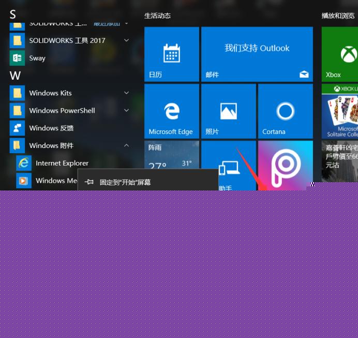Click the Windows 反馈 label
Viewport: 358px width, 338px height.
tap(51, 128)
